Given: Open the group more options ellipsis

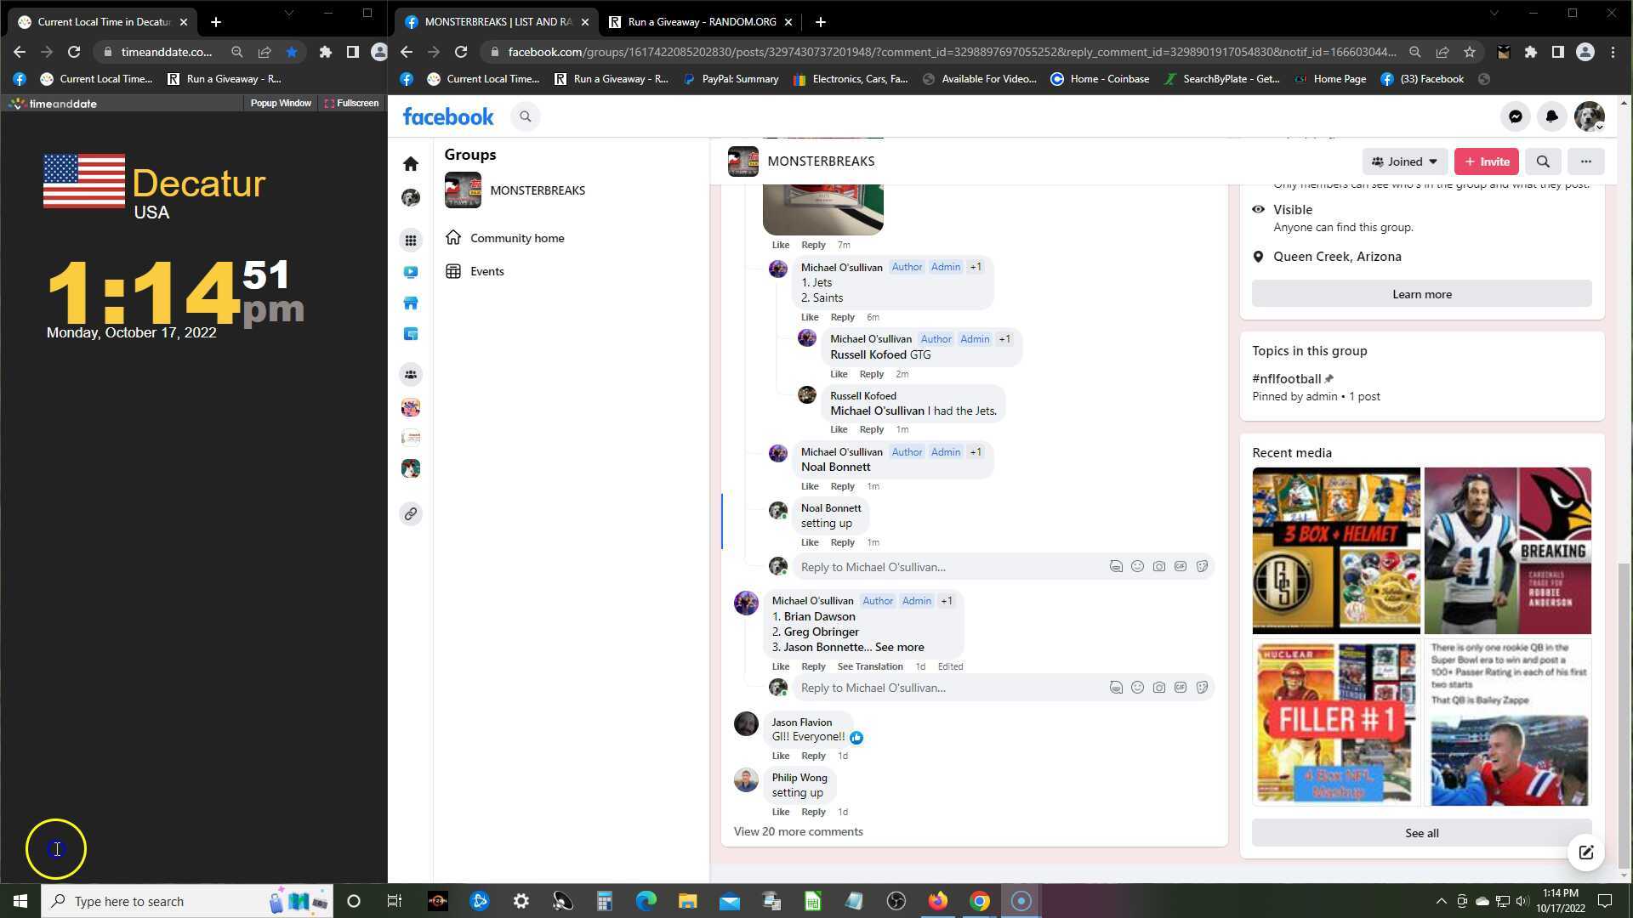Looking at the screenshot, I should (x=1585, y=161).
